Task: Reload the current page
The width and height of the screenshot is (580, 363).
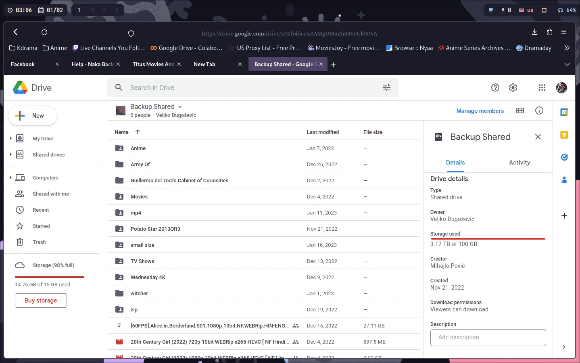Action: click(44, 32)
